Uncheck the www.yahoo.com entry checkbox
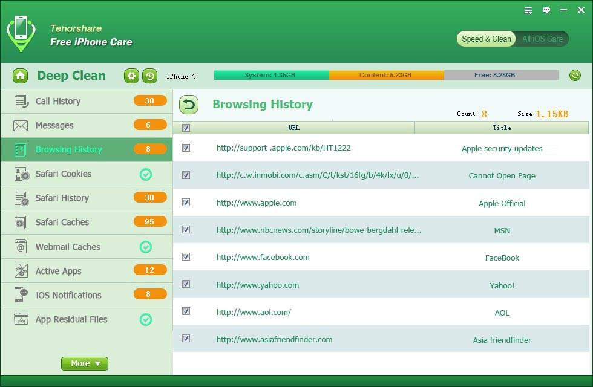 tap(186, 284)
